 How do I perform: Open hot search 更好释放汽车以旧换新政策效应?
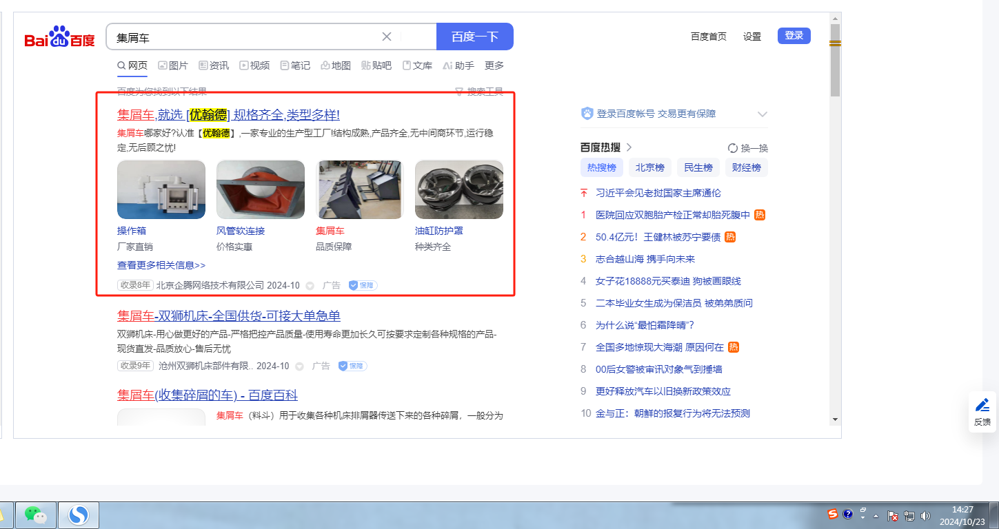click(663, 391)
